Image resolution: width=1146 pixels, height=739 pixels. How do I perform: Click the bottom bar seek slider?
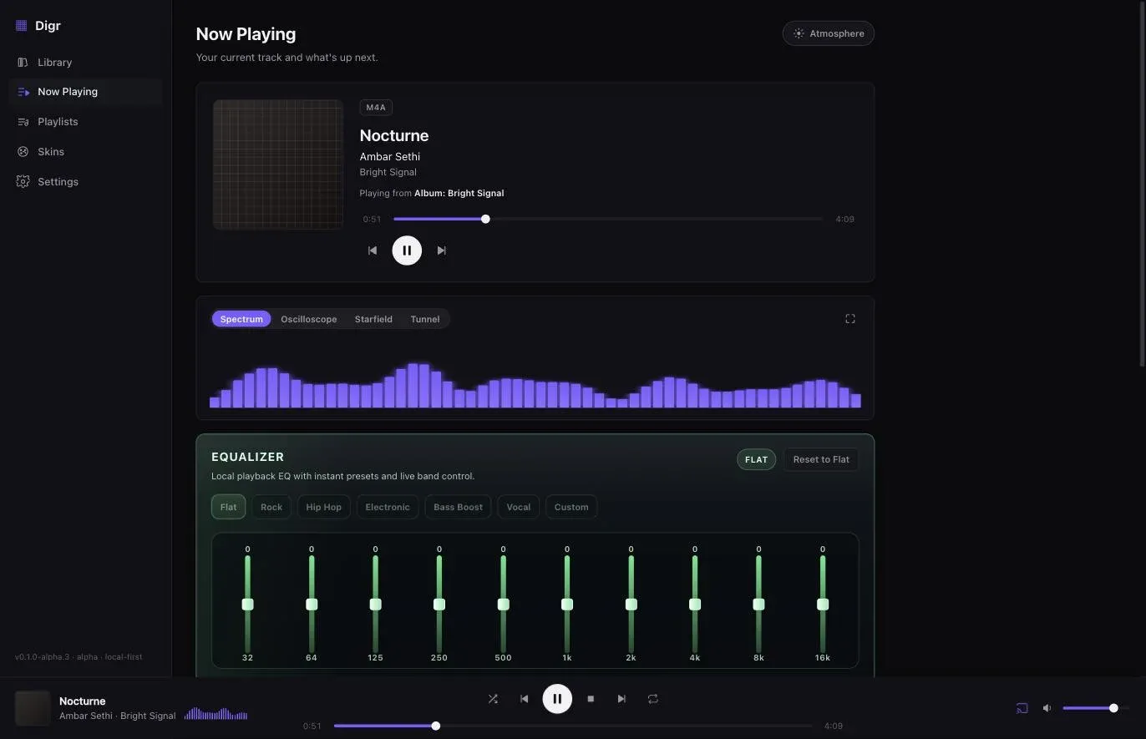point(573,726)
